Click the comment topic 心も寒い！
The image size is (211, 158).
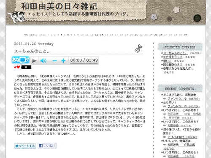coord(170,103)
